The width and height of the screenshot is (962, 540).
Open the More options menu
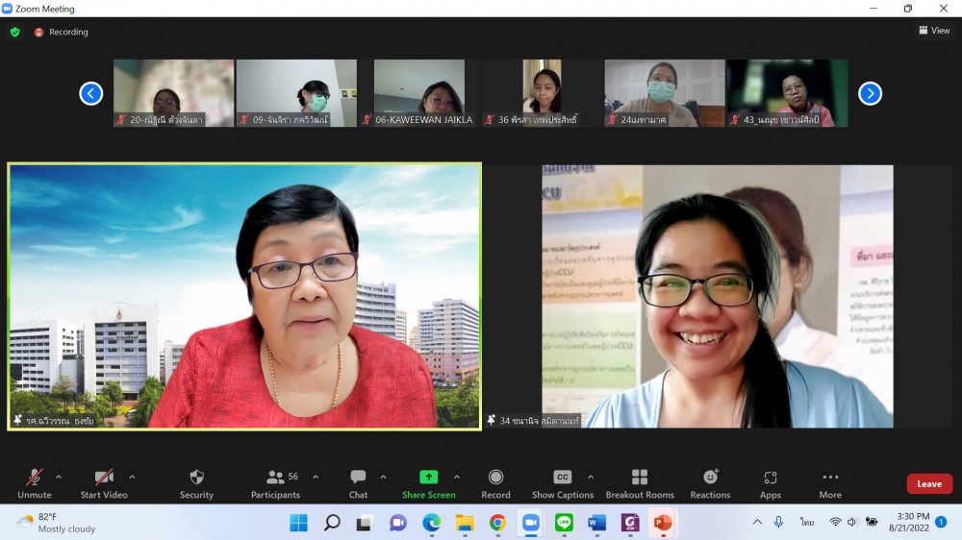(830, 483)
